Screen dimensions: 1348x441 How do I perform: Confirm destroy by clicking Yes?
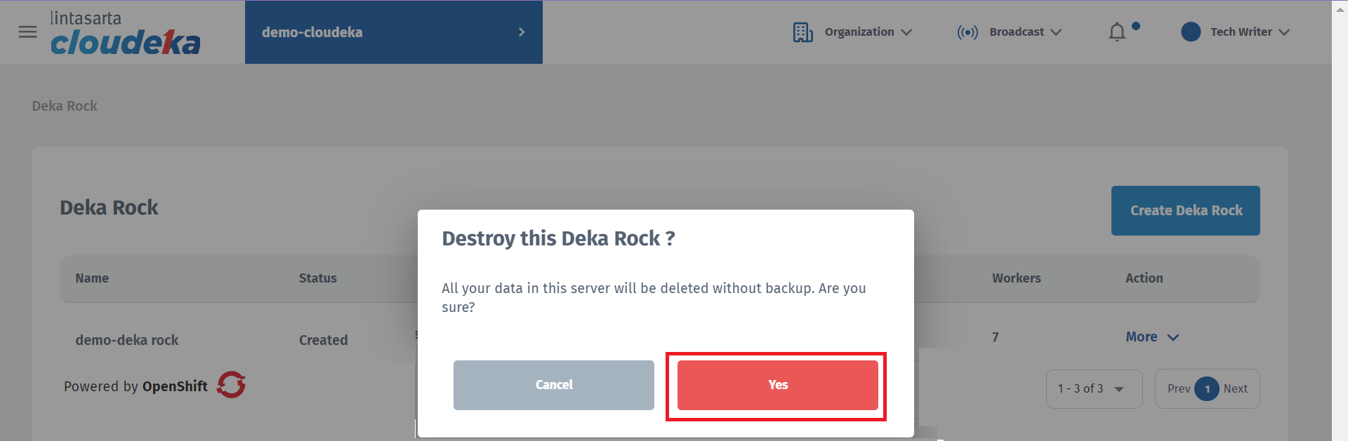[777, 385]
